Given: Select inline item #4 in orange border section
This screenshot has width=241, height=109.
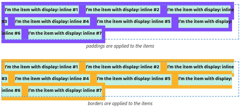Looking at the screenshot, I should click(52, 79).
